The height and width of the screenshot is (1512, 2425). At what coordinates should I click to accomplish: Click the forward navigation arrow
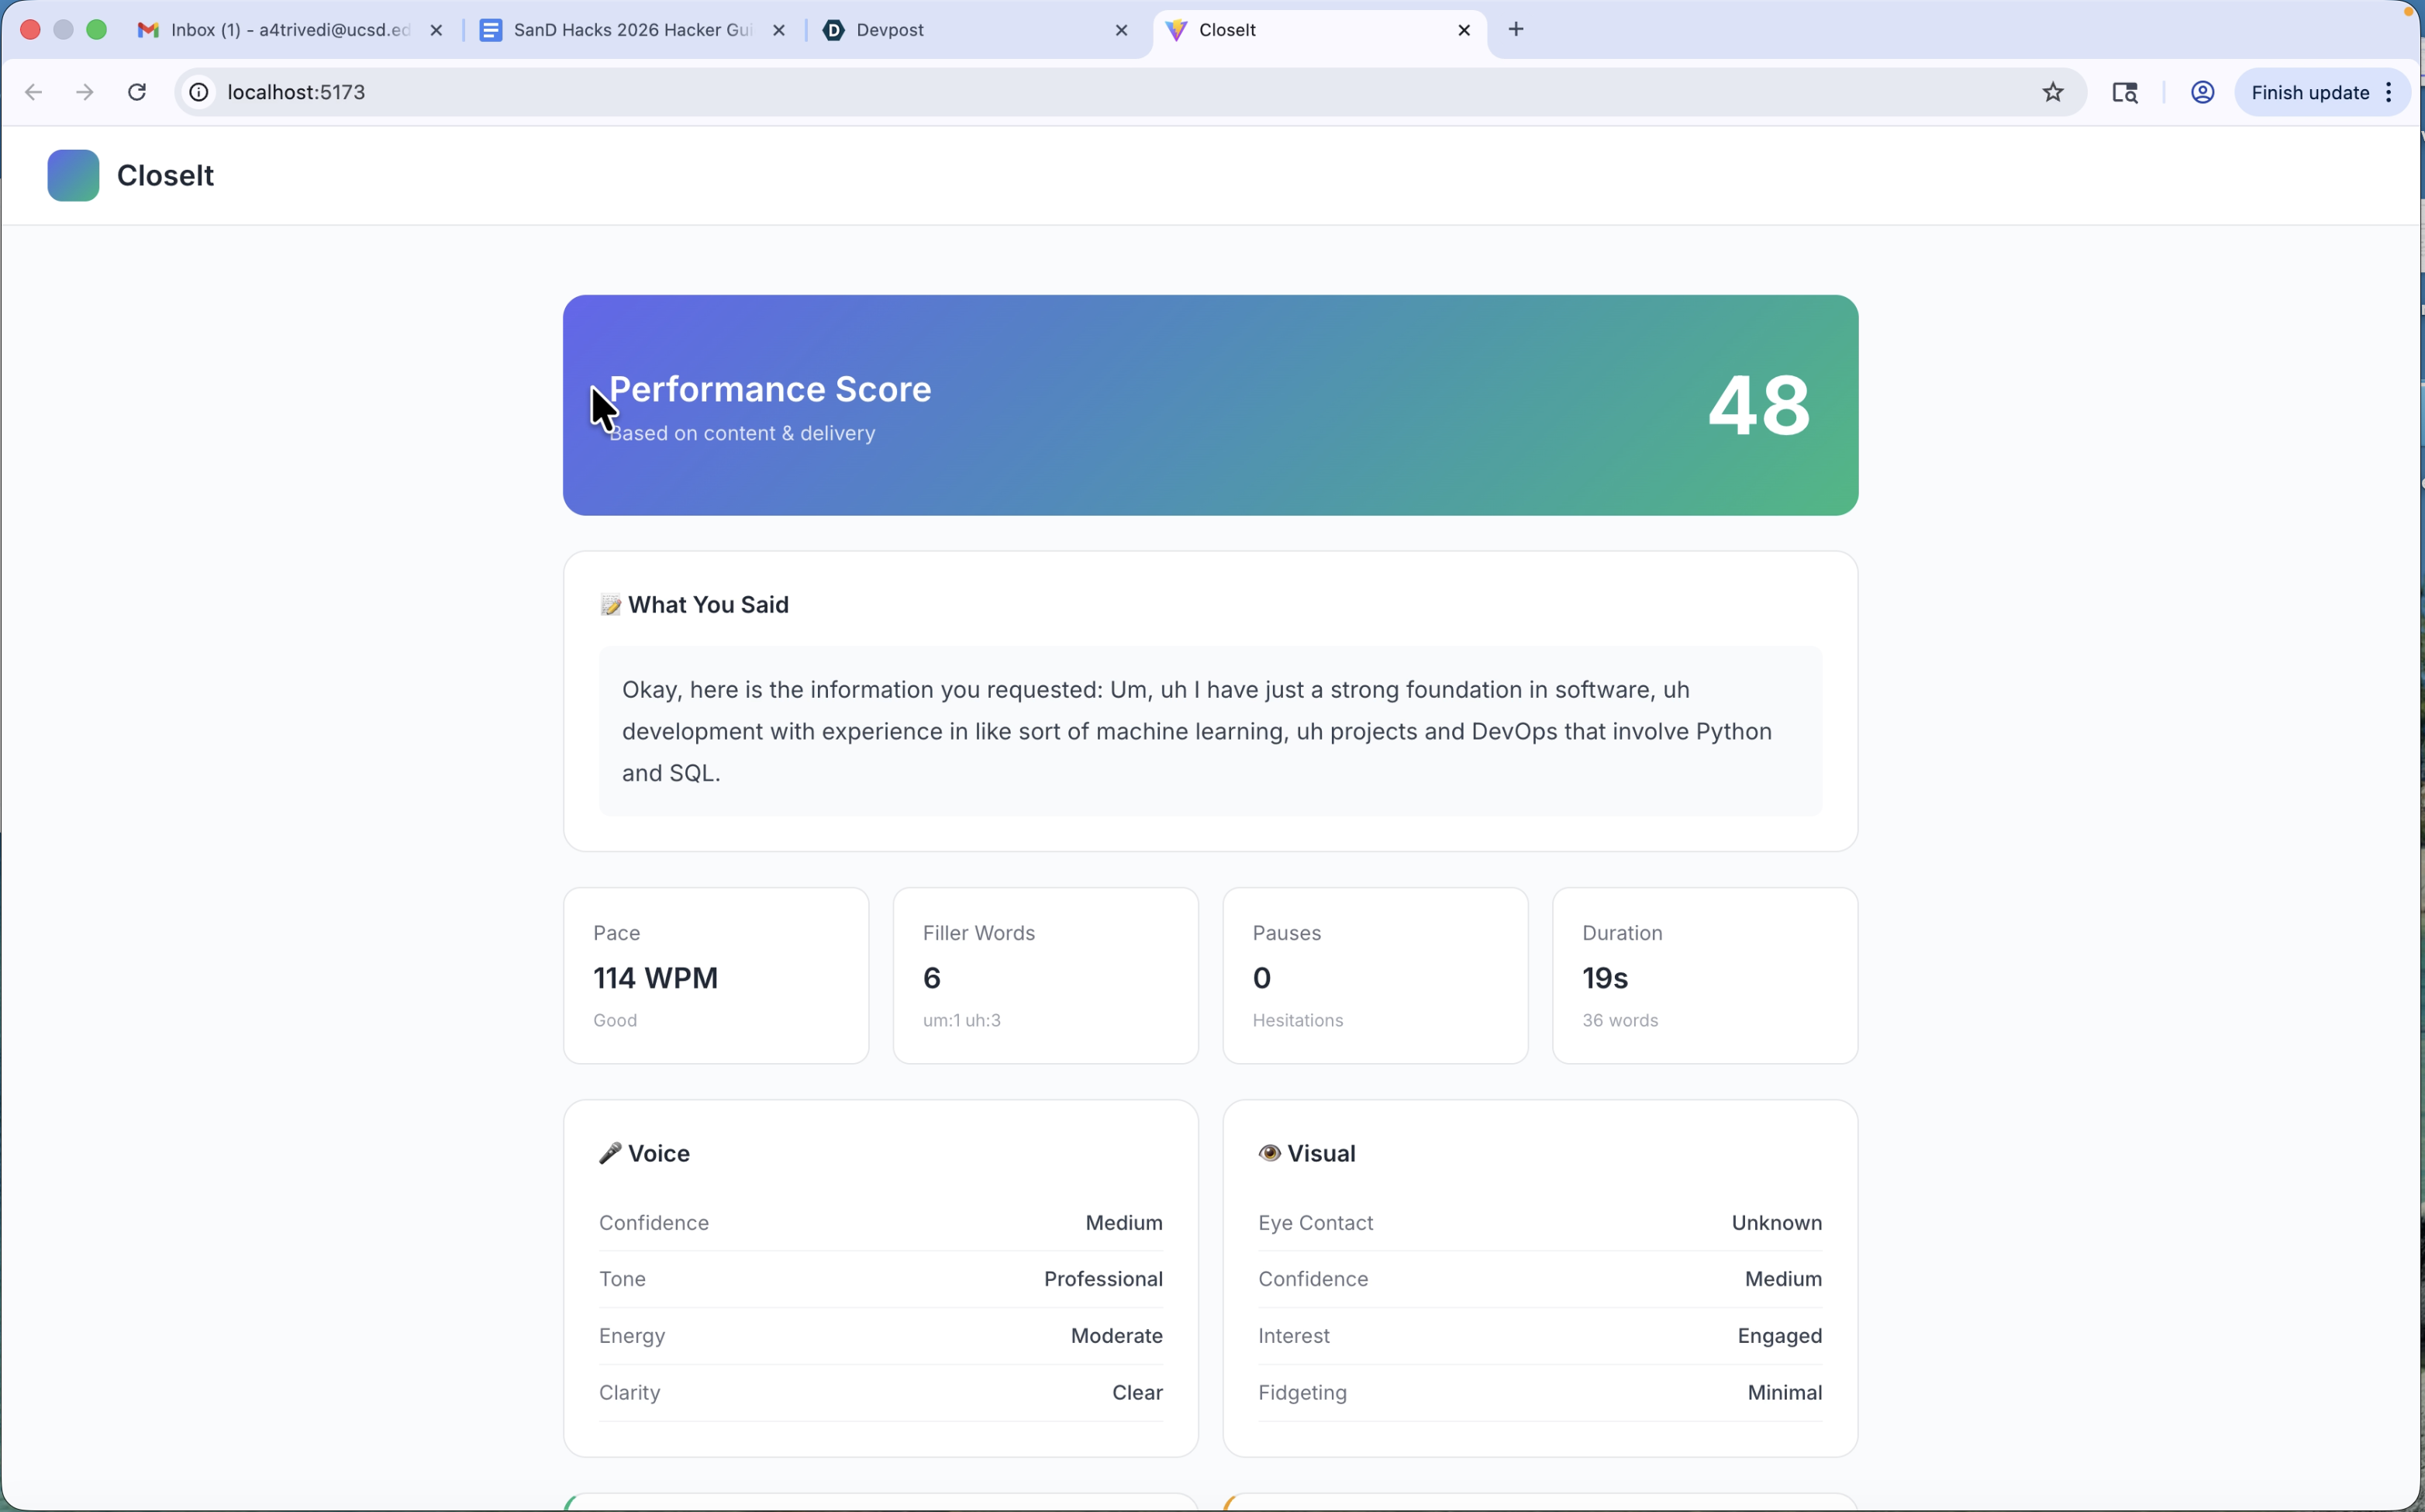85,92
